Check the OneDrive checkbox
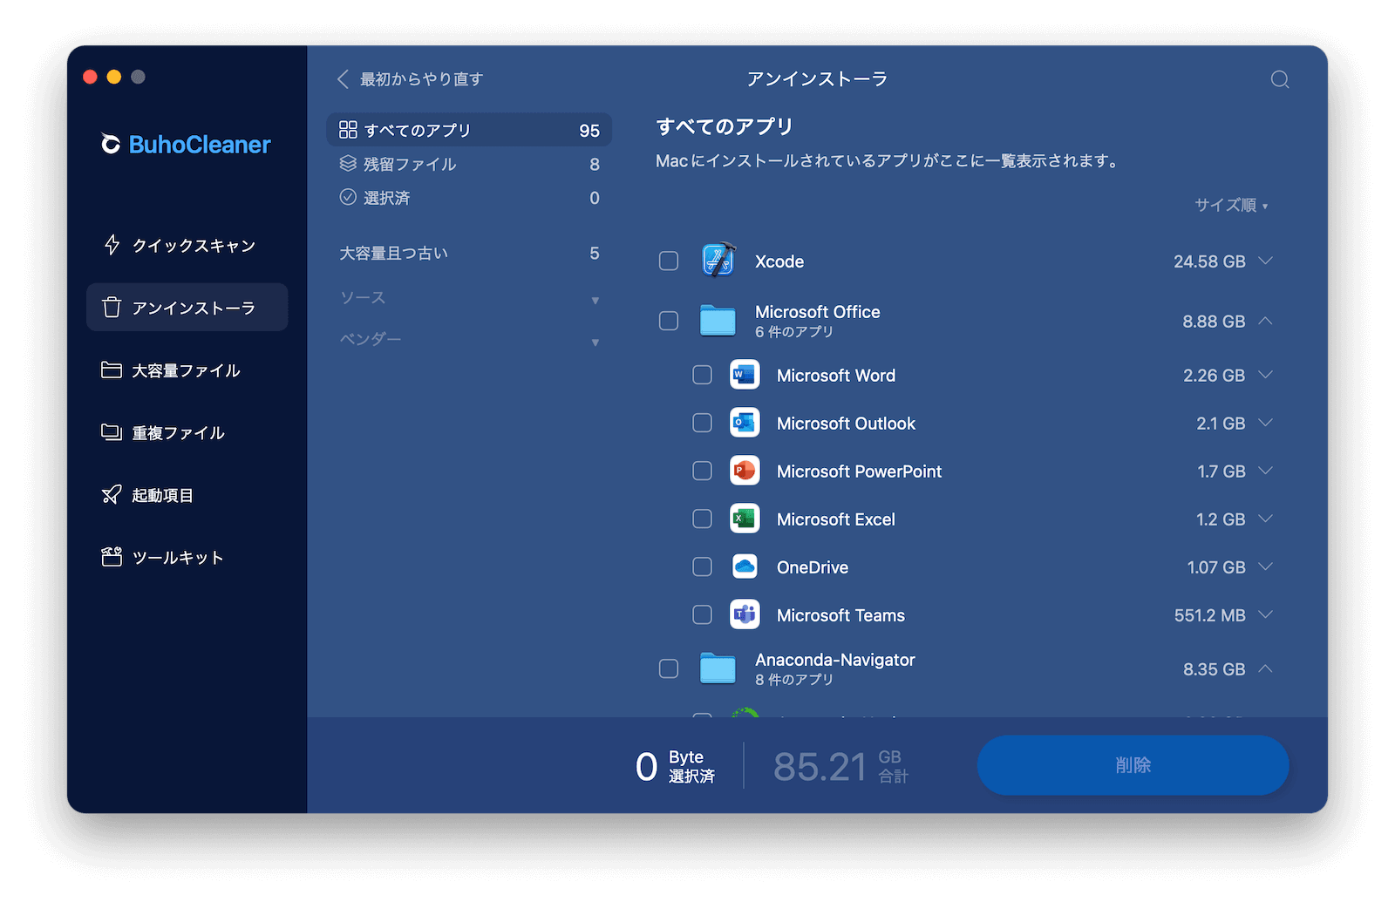The image size is (1395, 902). (702, 566)
